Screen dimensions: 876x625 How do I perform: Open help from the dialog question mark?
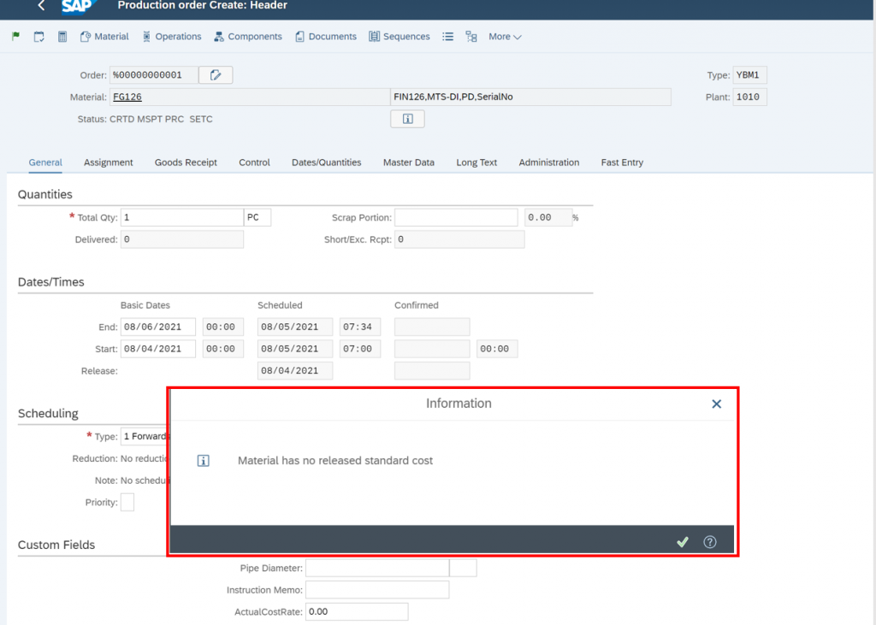click(x=709, y=542)
